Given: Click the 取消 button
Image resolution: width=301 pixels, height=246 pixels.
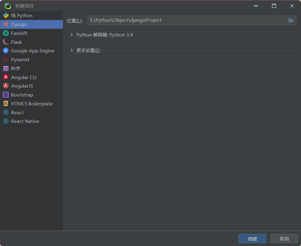Looking at the screenshot, I should [284, 239].
